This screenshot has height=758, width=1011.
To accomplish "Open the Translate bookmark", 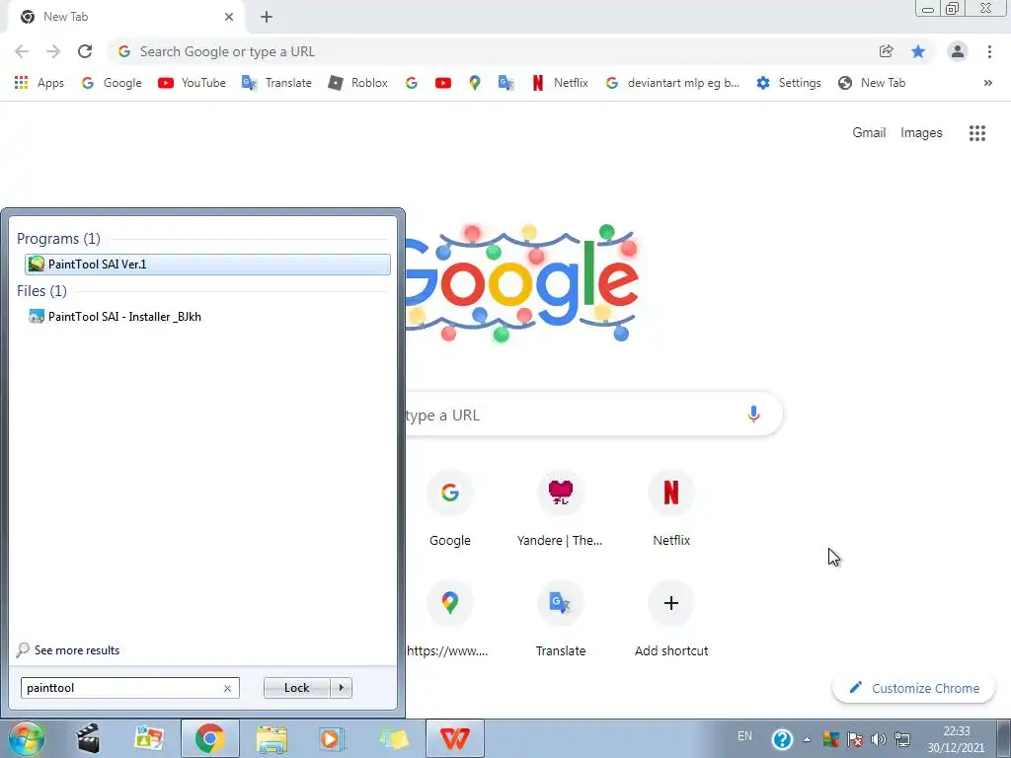I will 276,83.
